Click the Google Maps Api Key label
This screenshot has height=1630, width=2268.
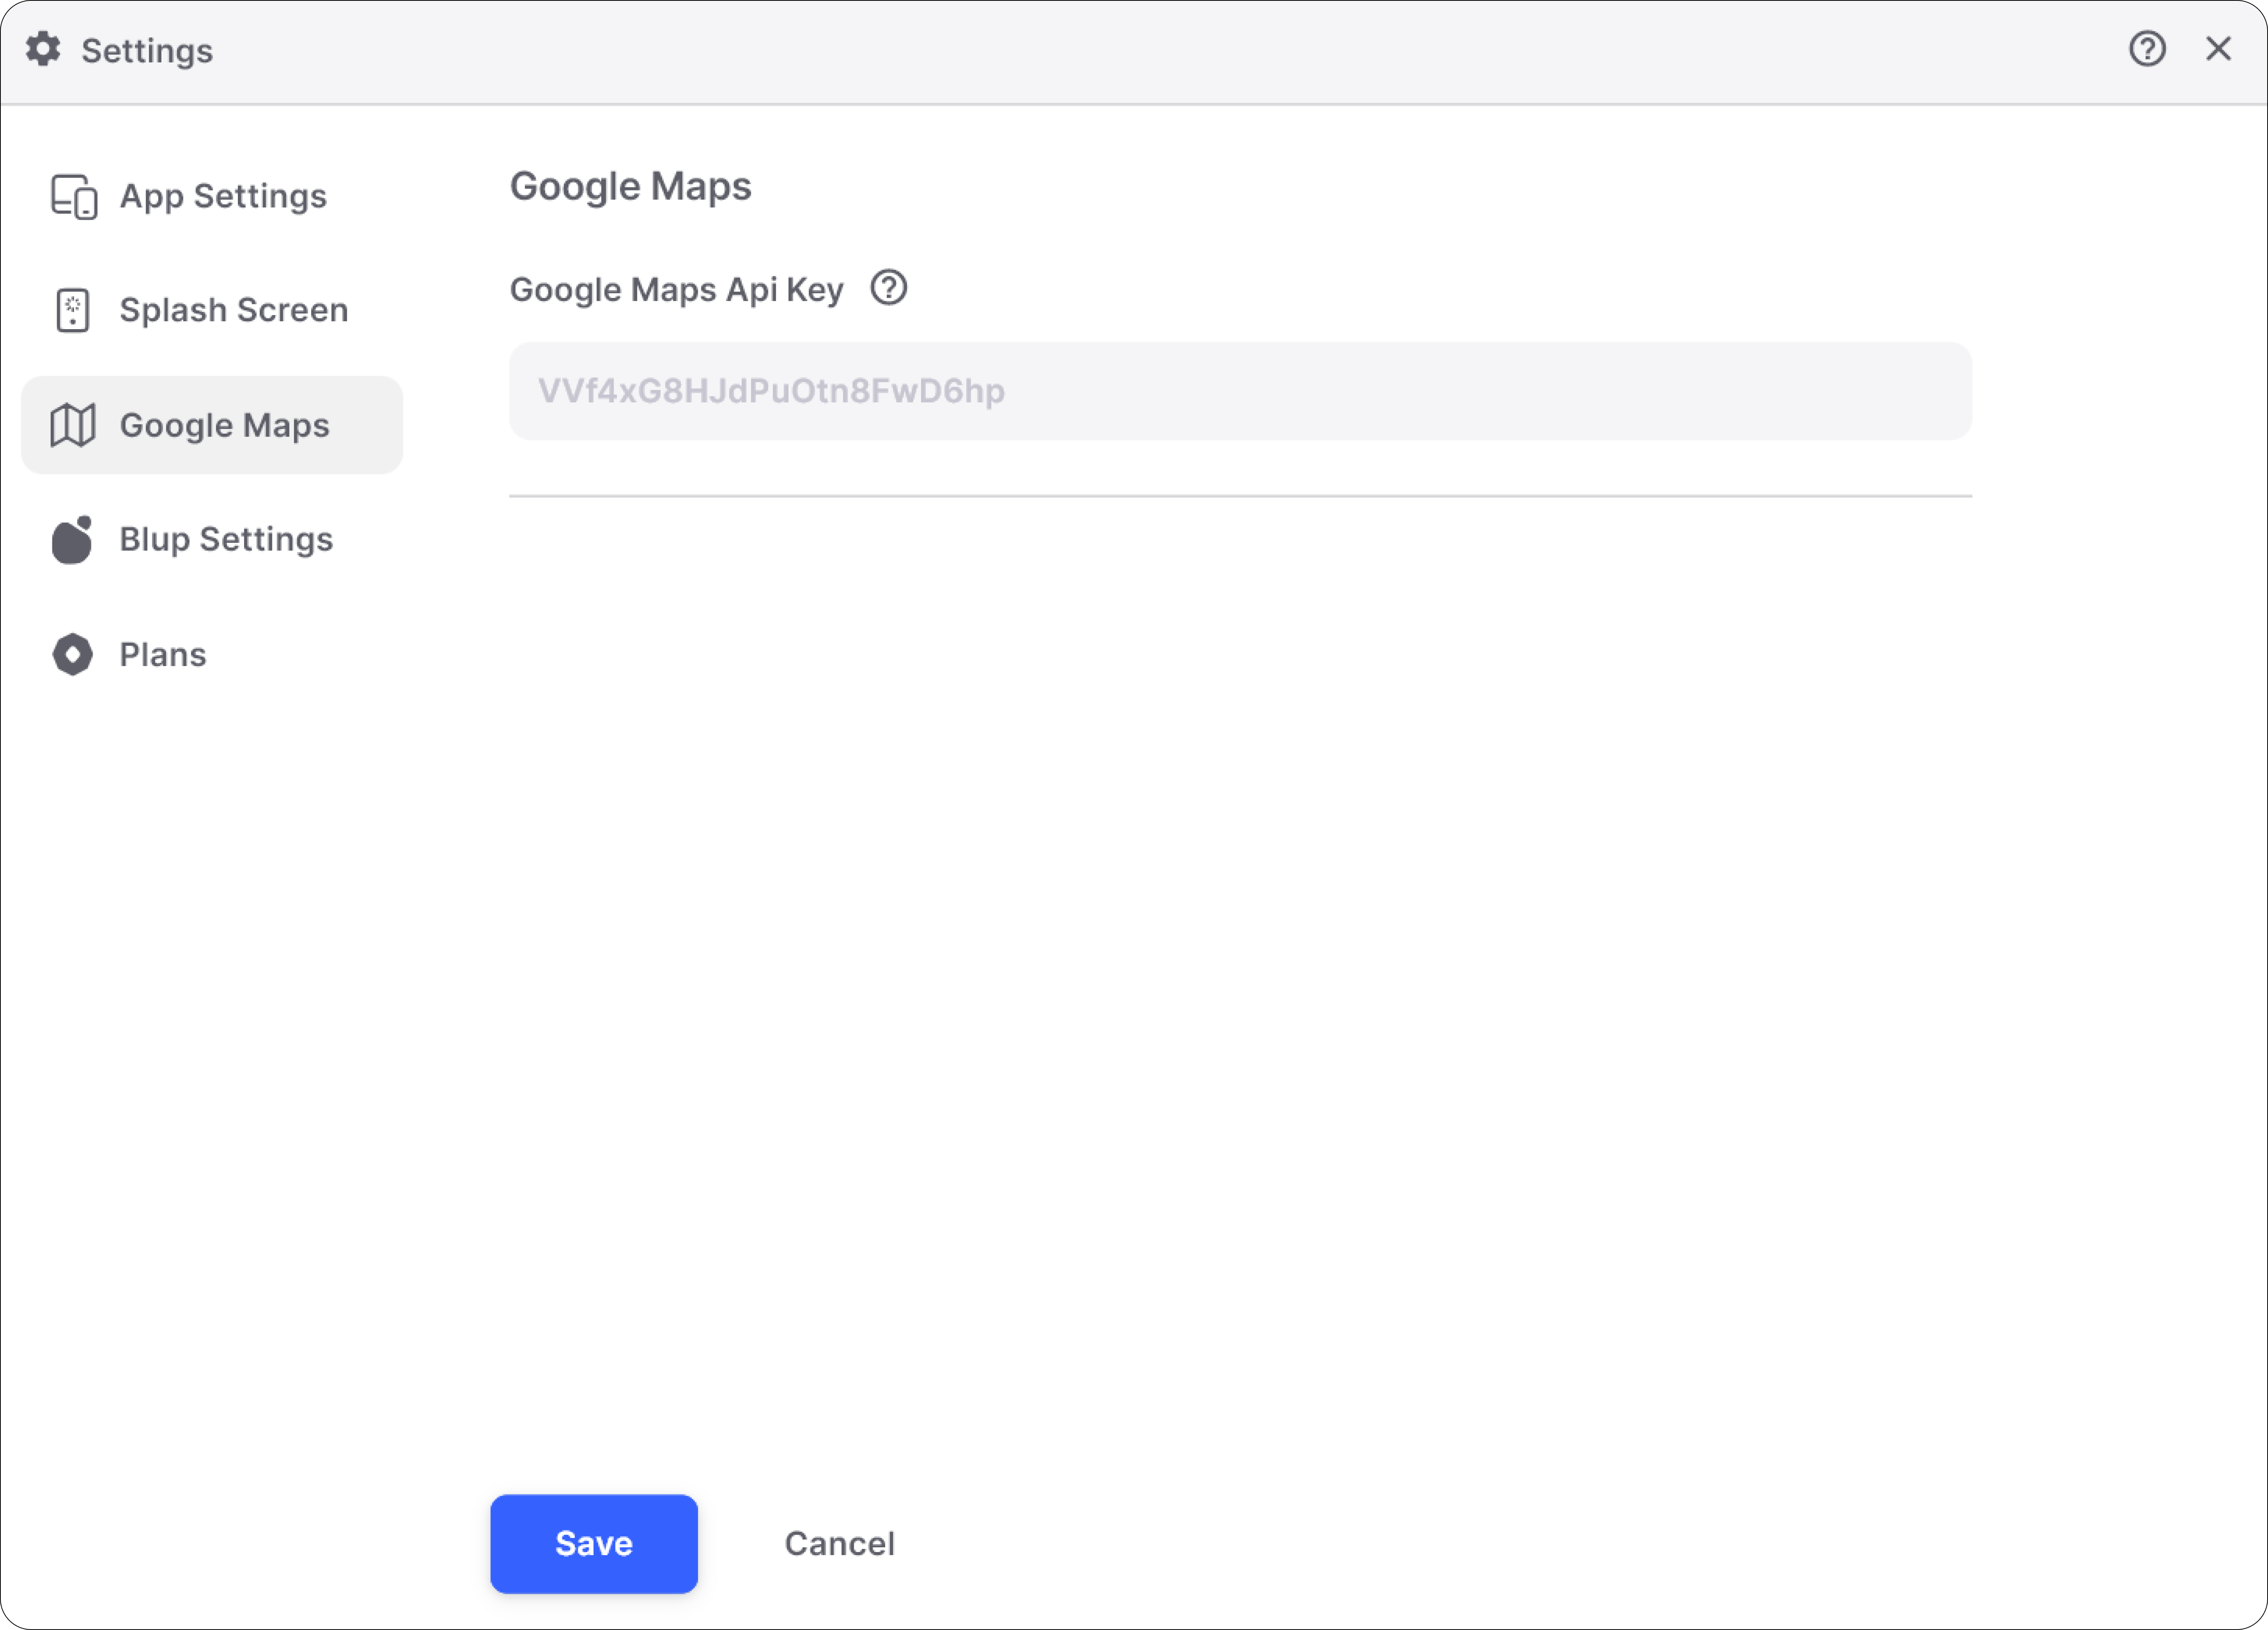click(x=676, y=289)
